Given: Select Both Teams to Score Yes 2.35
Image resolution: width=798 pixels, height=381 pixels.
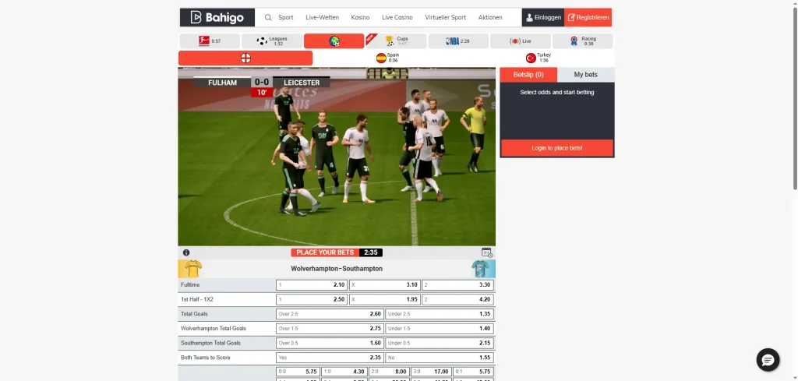Looking at the screenshot, I should click(x=330, y=358).
